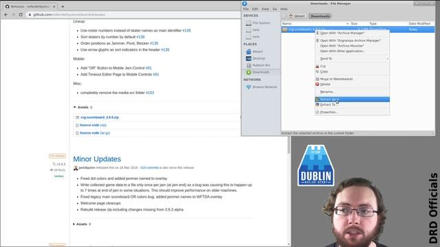Sort by Date Modified column

click(x=419, y=24)
